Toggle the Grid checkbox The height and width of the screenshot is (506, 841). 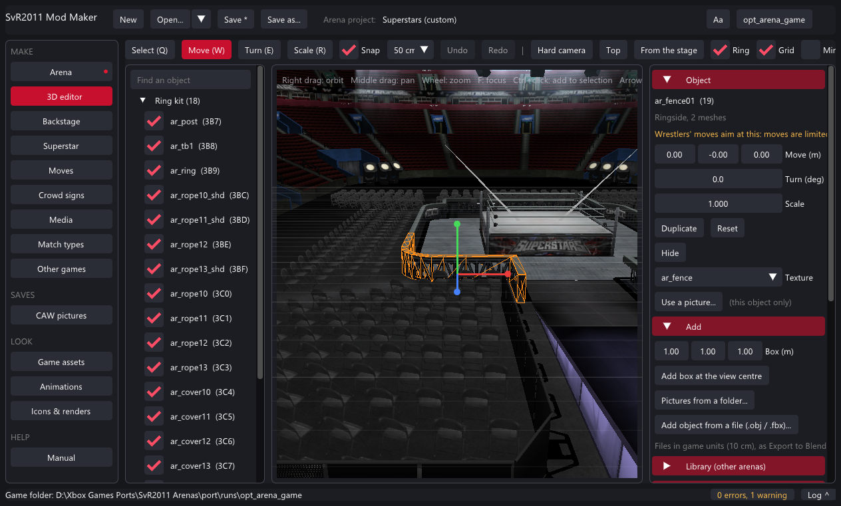[766, 50]
